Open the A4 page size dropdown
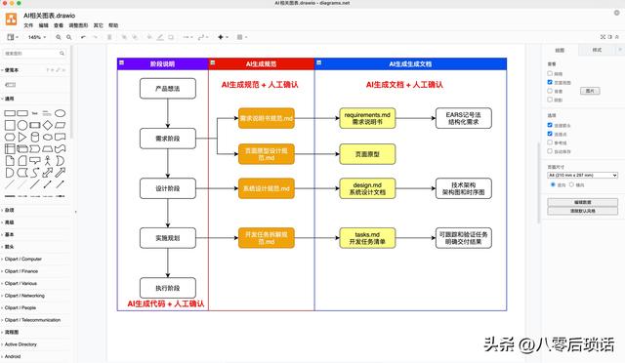625x363 pixels. tap(583, 175)
